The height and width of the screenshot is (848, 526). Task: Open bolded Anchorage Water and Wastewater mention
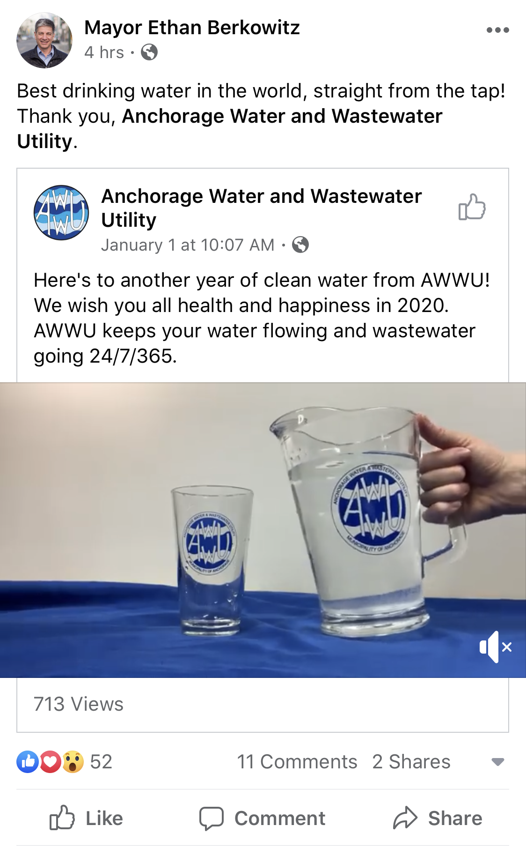(x=229, y=128)
